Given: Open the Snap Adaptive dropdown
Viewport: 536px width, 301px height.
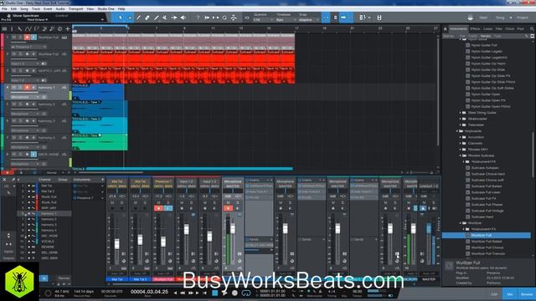Looking at the screenshot, I should pos(308,20).
